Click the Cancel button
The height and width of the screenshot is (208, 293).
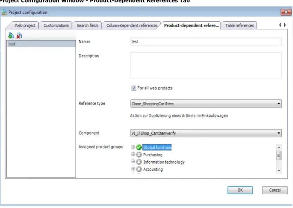tap(275, 190)
